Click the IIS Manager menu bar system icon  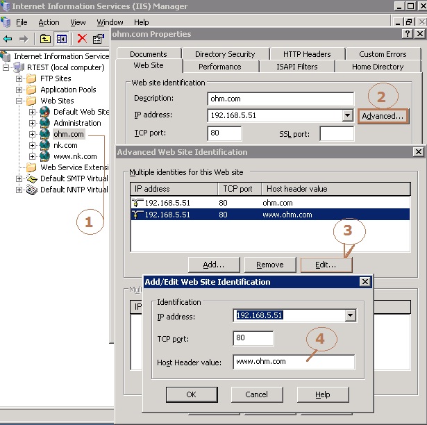click(x=6, y=22)
